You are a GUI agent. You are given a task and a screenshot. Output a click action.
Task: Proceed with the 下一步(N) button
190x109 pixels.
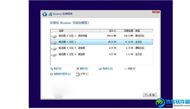coord(150,95)
